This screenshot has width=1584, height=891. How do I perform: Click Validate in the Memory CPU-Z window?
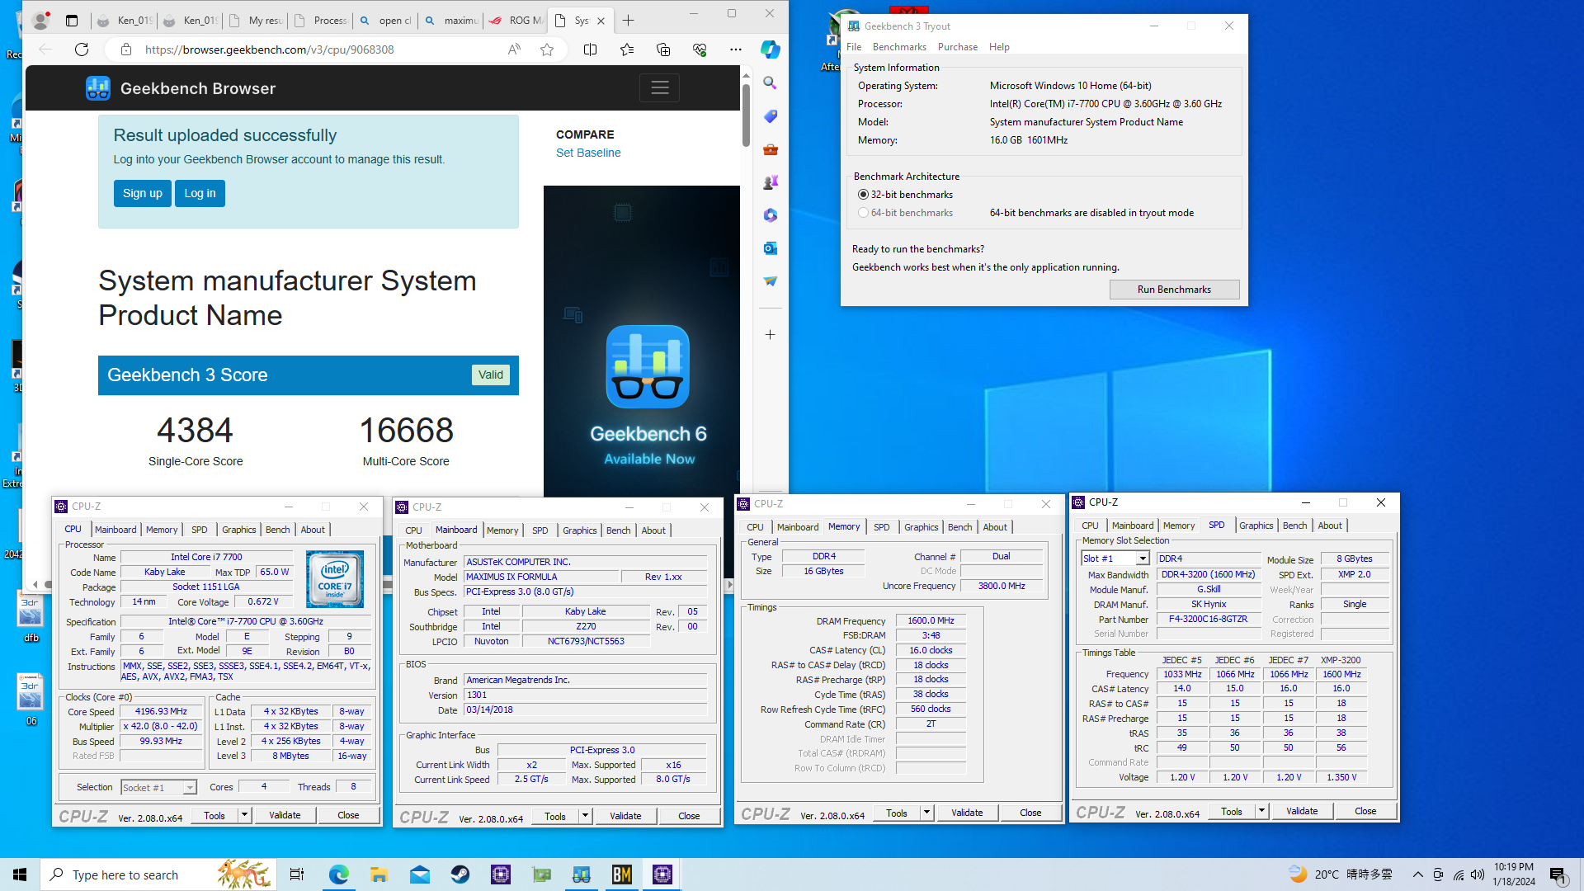[967, 813]
